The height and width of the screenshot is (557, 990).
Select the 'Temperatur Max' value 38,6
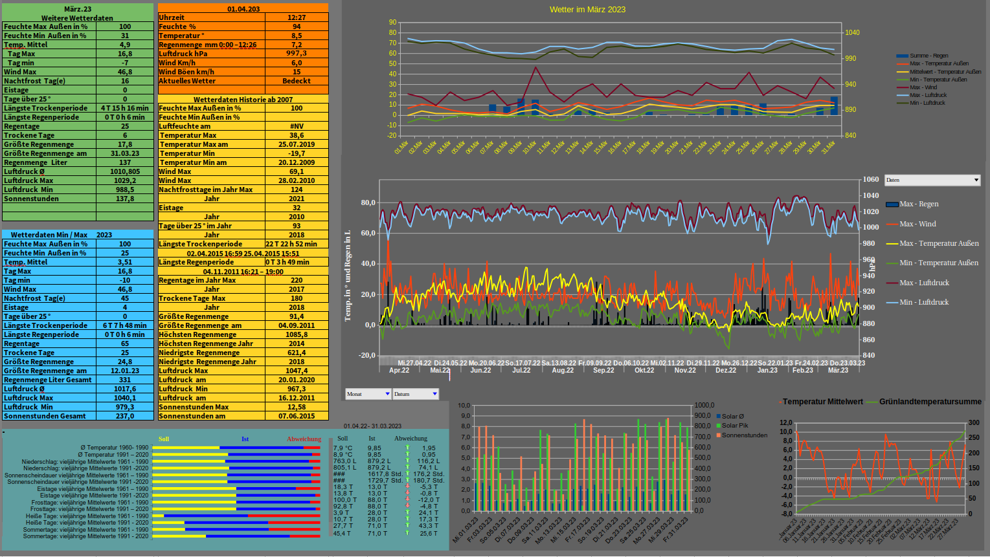coord(297,135)
